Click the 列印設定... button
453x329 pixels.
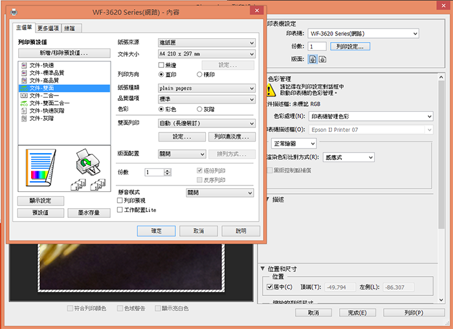[x=350, y=47]
